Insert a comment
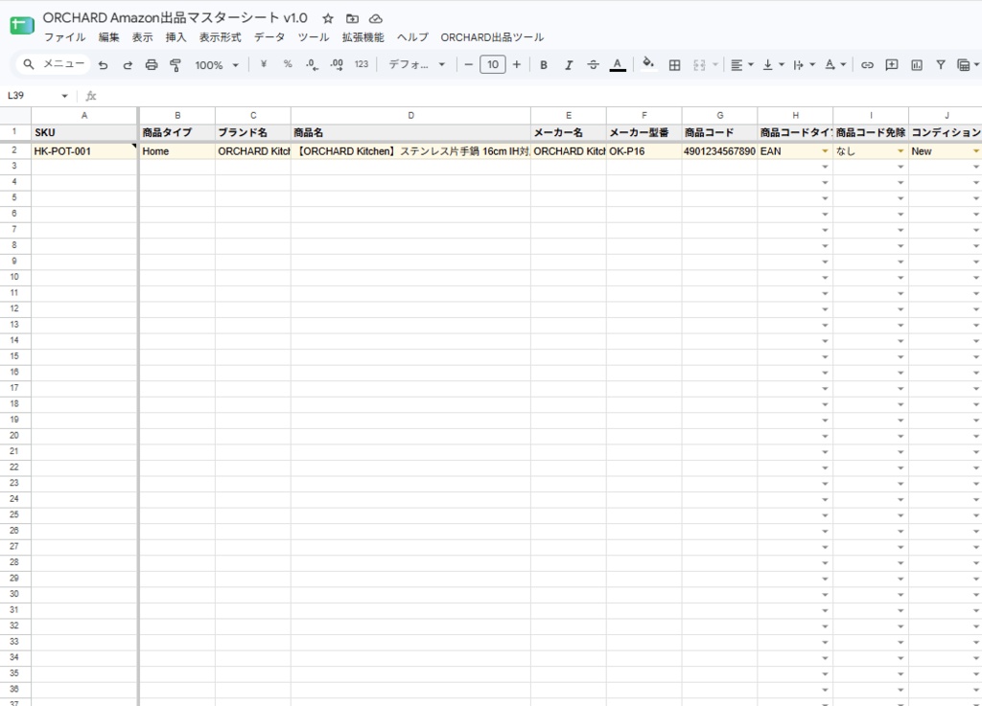The height and width of the screenshot is (706, 982). (892, 64)
